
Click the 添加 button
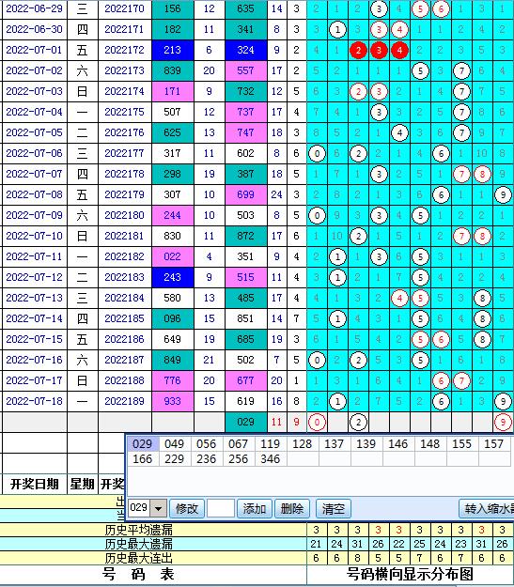(x=255, y=508)
